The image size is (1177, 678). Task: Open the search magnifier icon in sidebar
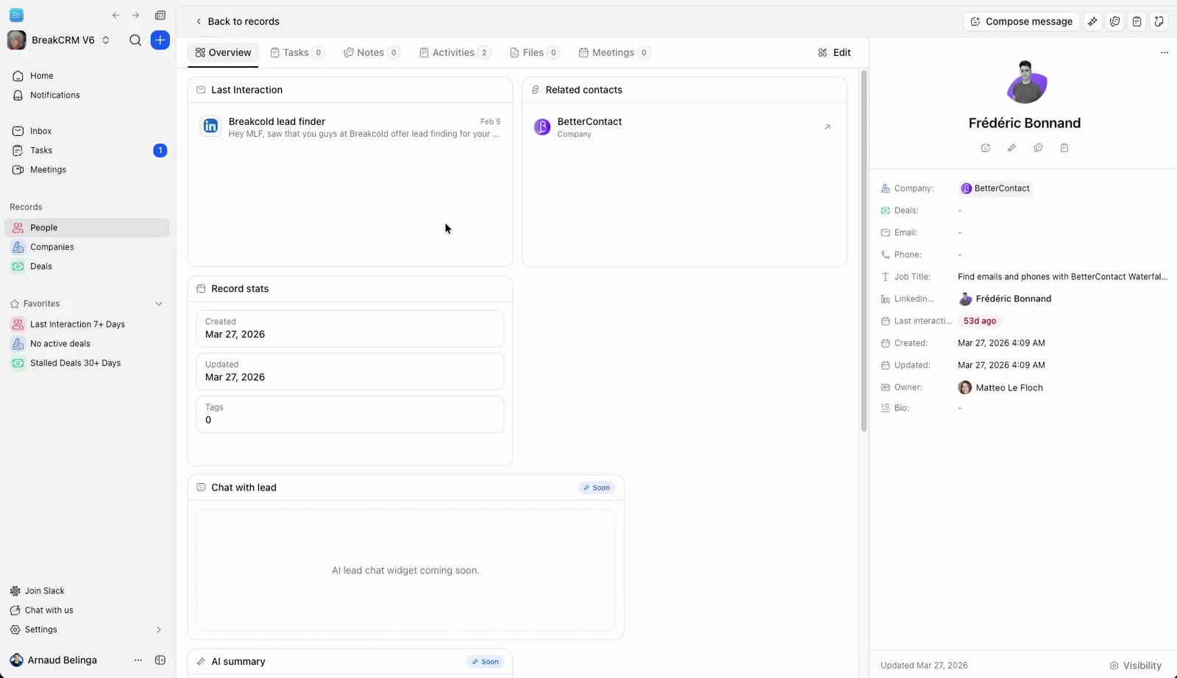coord(135,40)
